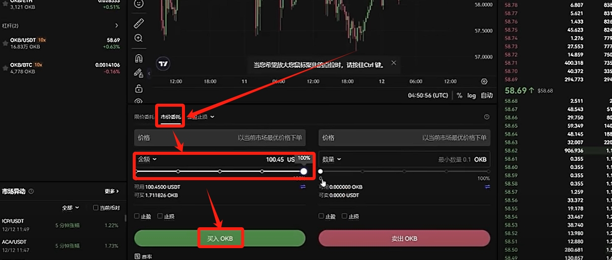Click the sell quantity slider handle at 0
The image size is (612, 260).
coord(320,171)
